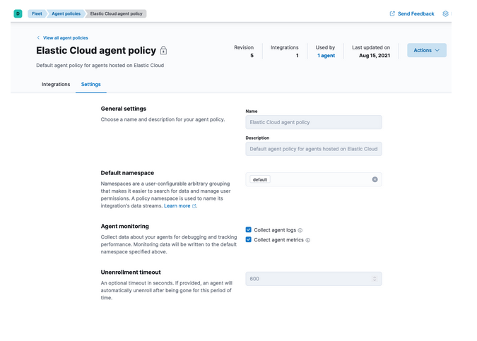Click info icon next to Collect agent metrics
477x341 pixels.
(307, 240)
